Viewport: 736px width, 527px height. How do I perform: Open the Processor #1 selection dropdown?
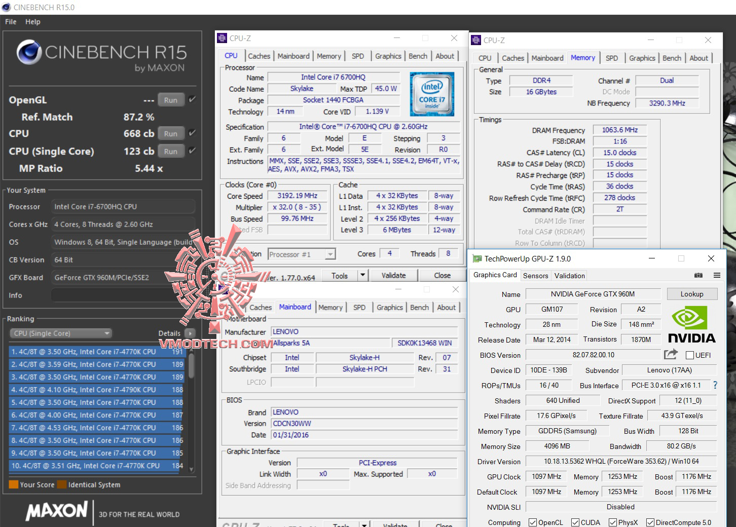point(301,254)
